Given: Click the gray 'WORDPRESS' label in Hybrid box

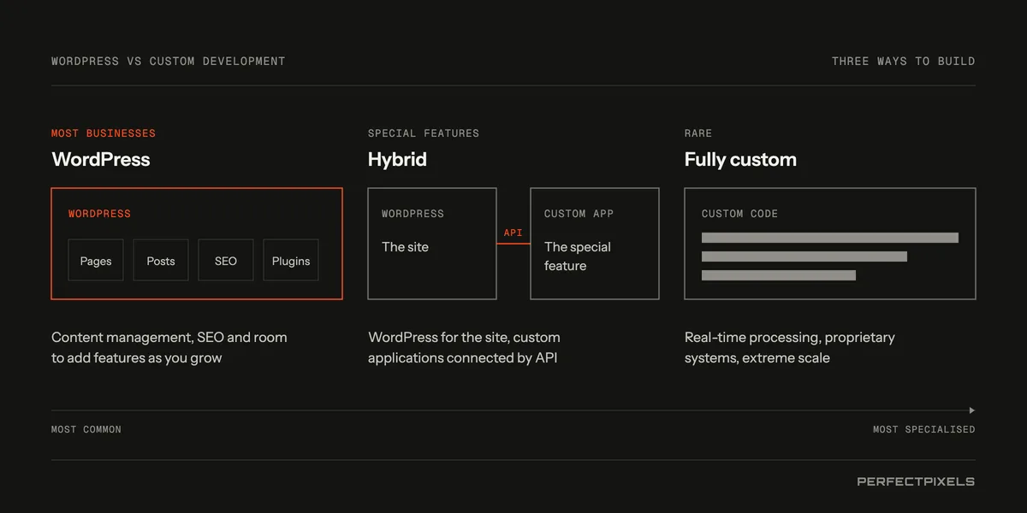Looking at the screenshot, I should 413,214.
